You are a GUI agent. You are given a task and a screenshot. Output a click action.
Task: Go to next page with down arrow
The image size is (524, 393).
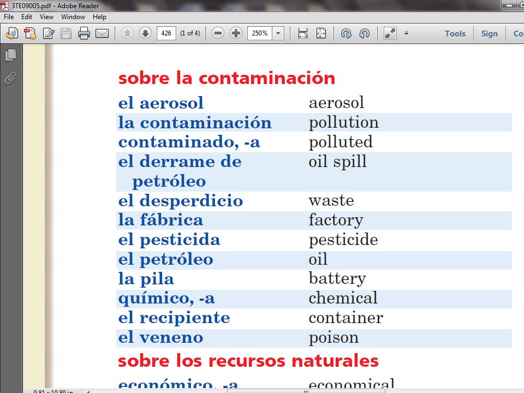coord(145,33)
